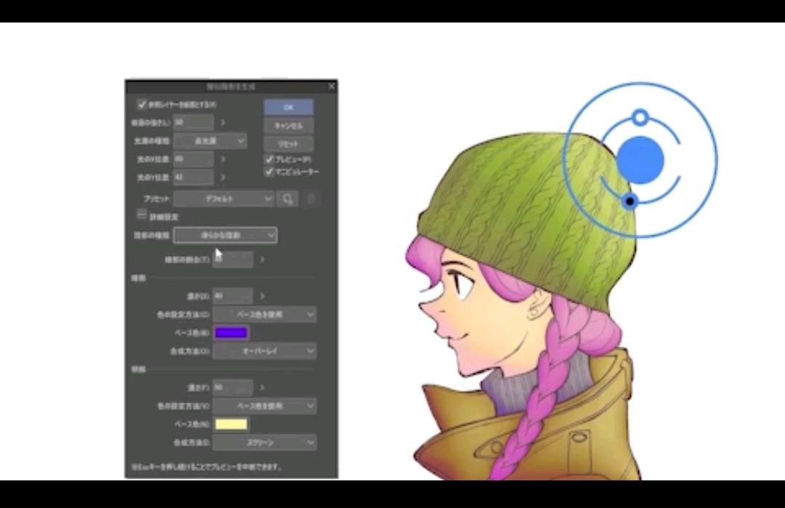Toggle the マニピュレーター (Manipulator) checkbox
The height and width of the screenshot is (508, 785).
click(270, 172)
